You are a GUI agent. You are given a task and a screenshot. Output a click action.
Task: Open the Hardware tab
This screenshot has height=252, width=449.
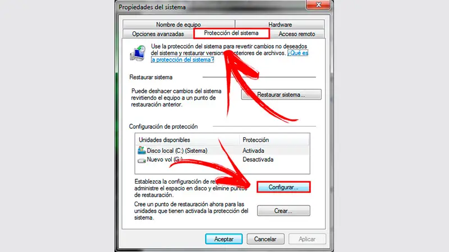pyautogui.click(x=280, y=25)
